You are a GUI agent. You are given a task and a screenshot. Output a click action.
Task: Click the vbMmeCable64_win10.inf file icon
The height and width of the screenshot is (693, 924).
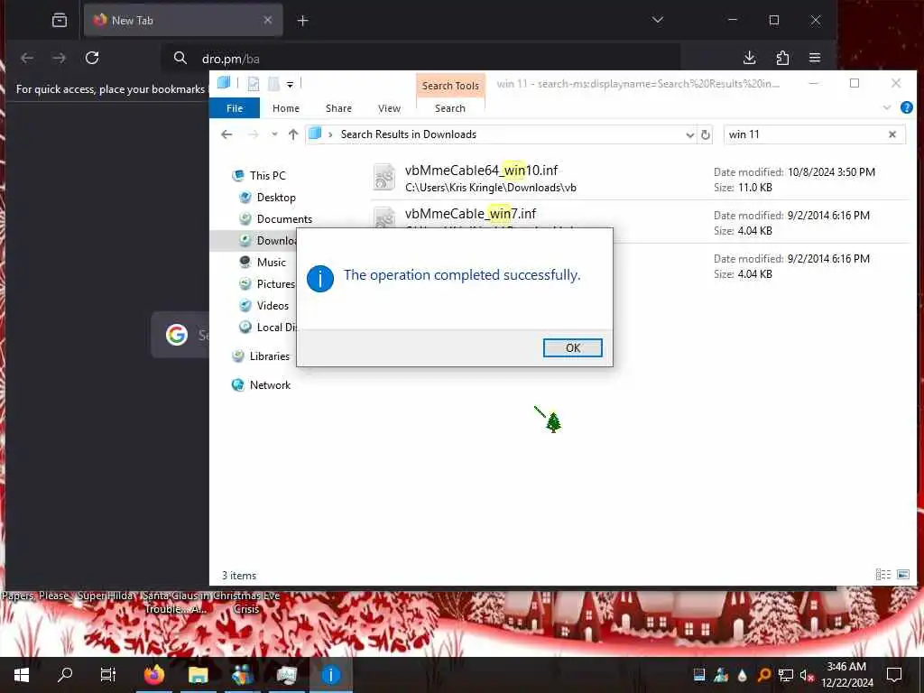tap(384, 178)
